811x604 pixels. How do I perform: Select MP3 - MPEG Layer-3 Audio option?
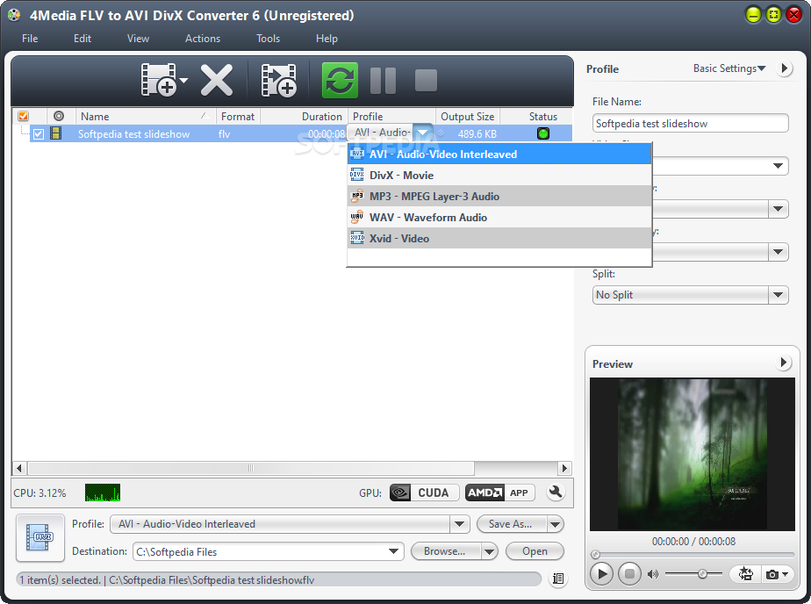(x=499, y=197)
